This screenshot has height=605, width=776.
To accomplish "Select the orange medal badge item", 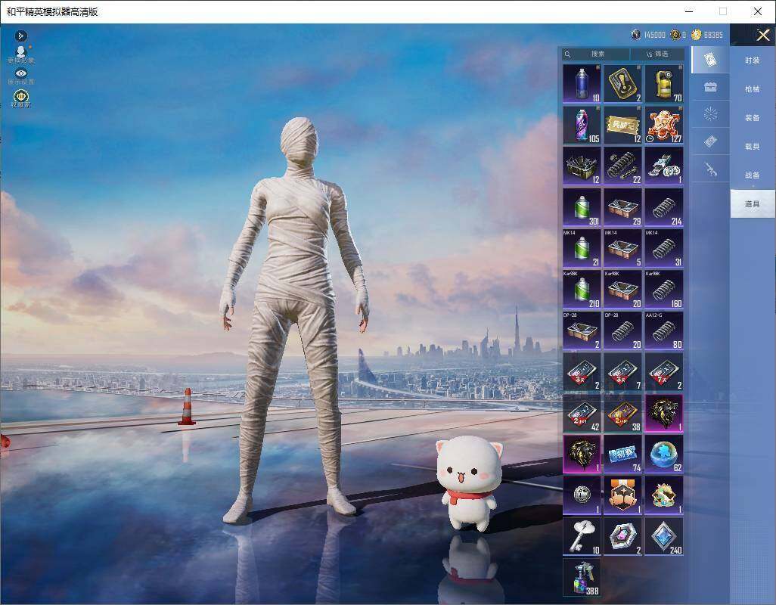I will [x=623, y=495].
